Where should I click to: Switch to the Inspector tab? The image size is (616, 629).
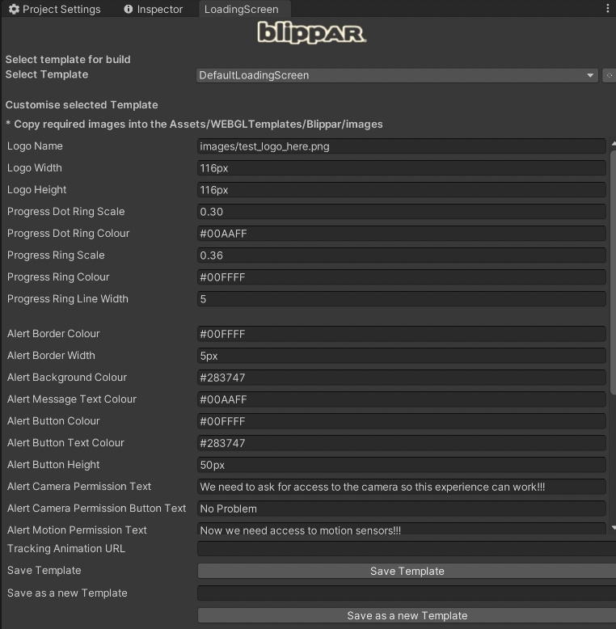tap(154, 10)
